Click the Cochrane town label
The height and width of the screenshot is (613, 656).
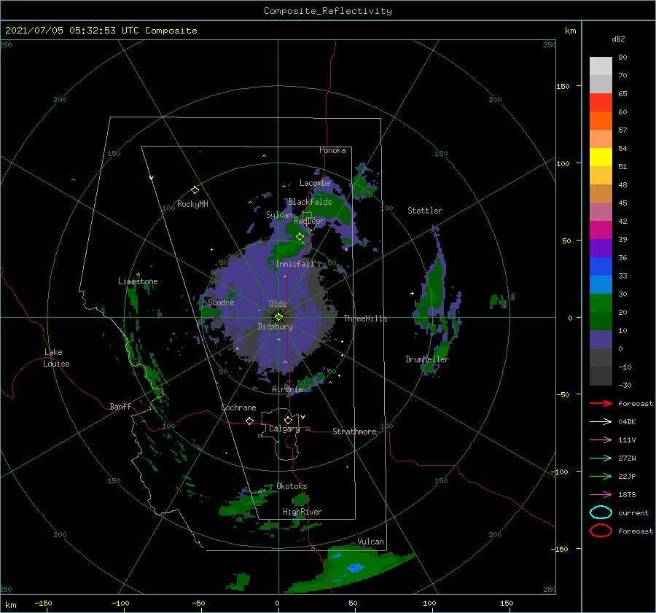pyautogui.click(x=238, y=407)
